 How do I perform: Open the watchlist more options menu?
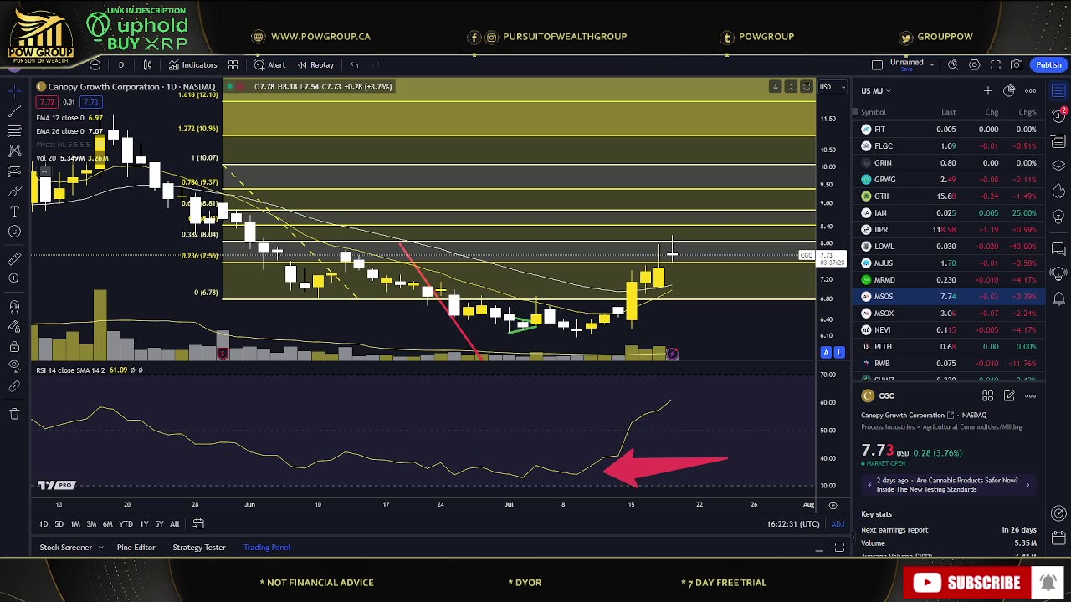(1031, 90)
